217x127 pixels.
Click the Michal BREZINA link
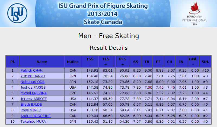(34, 93)
